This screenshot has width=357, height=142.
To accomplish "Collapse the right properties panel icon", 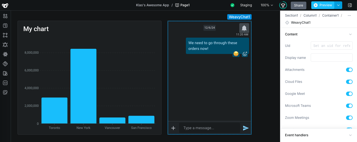I will (x=350, y=5).
